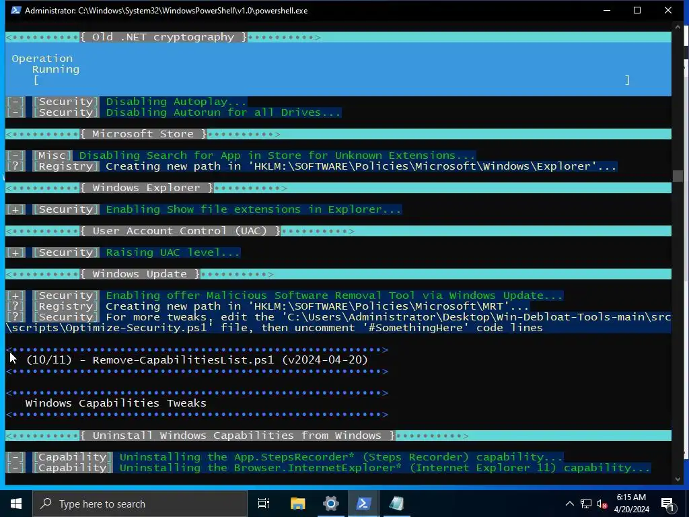689x517 pixels.
Task: Click the 'Old .NET cryptography' section header
Action: [164, 37]
